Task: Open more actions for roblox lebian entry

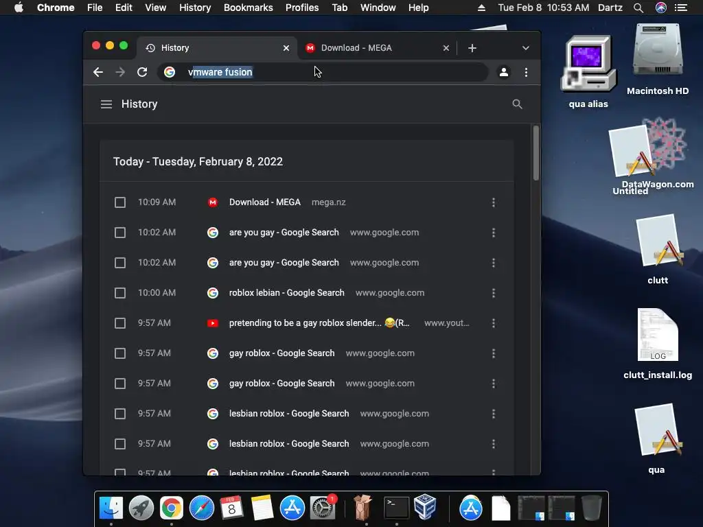Action: tap(493, 293)
